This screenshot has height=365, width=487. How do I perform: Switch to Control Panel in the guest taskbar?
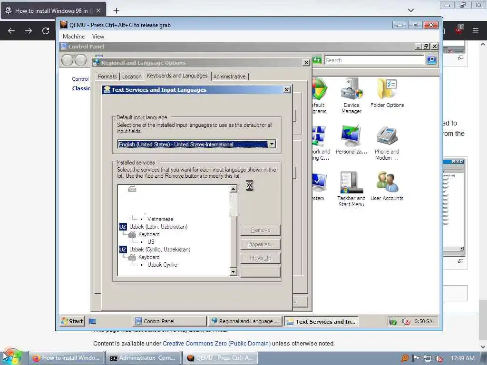[170, 321]
